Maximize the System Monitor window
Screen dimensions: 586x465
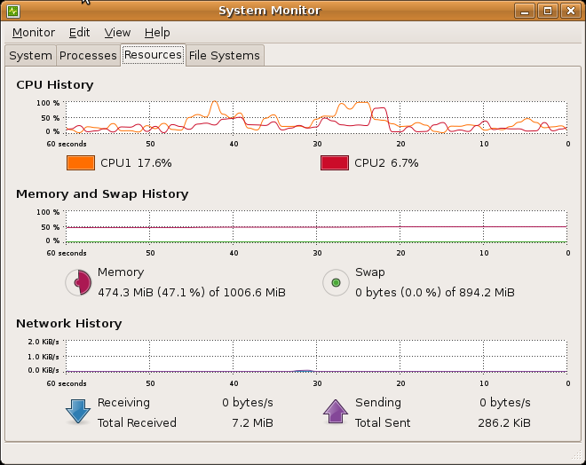(548, 11)
